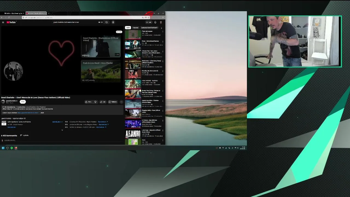Clear the YouTube search box text
This screenshot has height=197, width=350.
(x=102, y=22)
